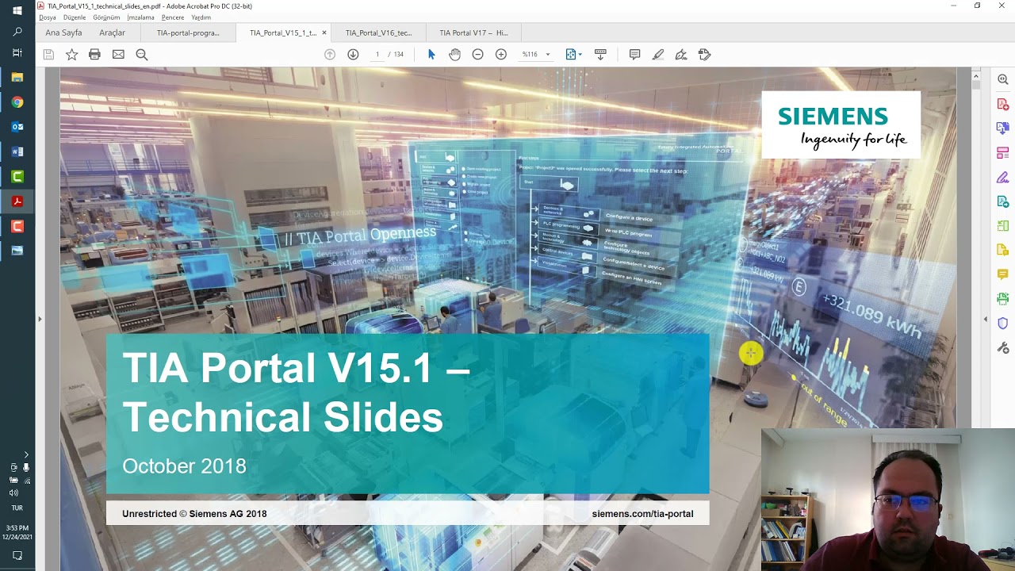The image size is (1015, 571).
Task: Open the Create PDF tool in right pane
Action: coord(1003,104)
